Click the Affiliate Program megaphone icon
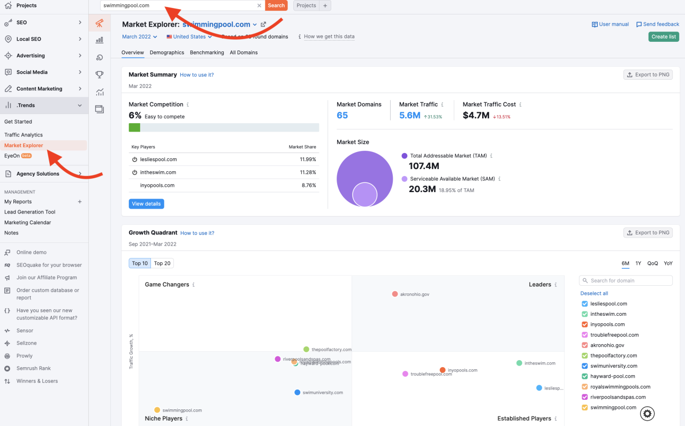Viewport: 685px width, 426px height. click(7, 278)
